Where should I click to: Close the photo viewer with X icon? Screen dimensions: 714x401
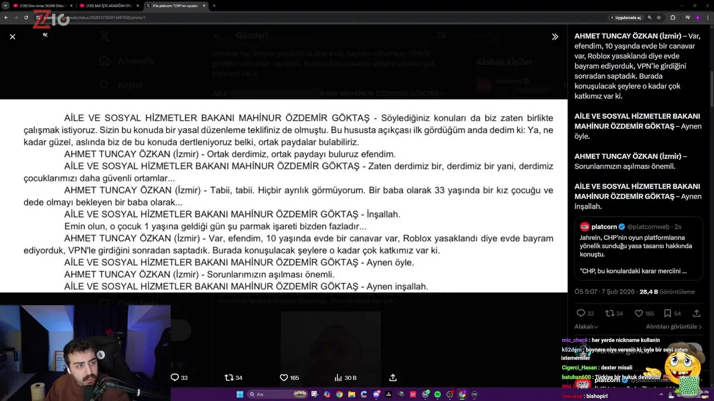point(12,37)
